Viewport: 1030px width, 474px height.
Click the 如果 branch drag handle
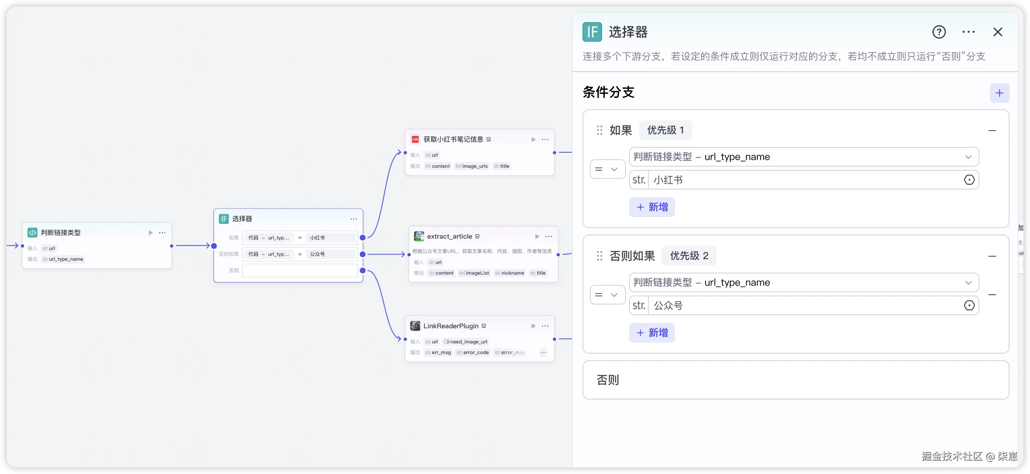point(599,130)
